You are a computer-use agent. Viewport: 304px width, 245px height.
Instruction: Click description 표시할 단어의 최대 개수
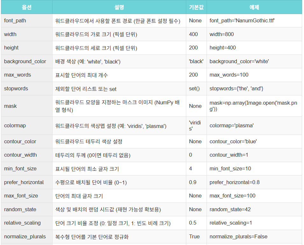pos(81,75)
